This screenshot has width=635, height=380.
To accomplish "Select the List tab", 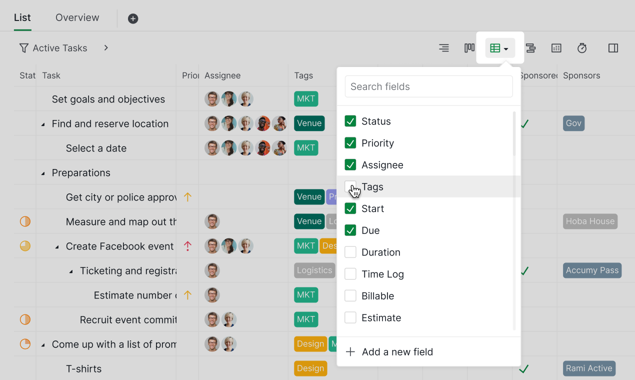I will tap(22, 17).
